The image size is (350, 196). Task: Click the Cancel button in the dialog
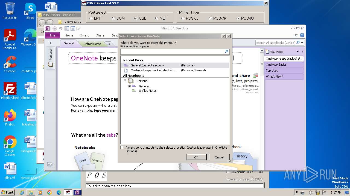coord(219,157)
